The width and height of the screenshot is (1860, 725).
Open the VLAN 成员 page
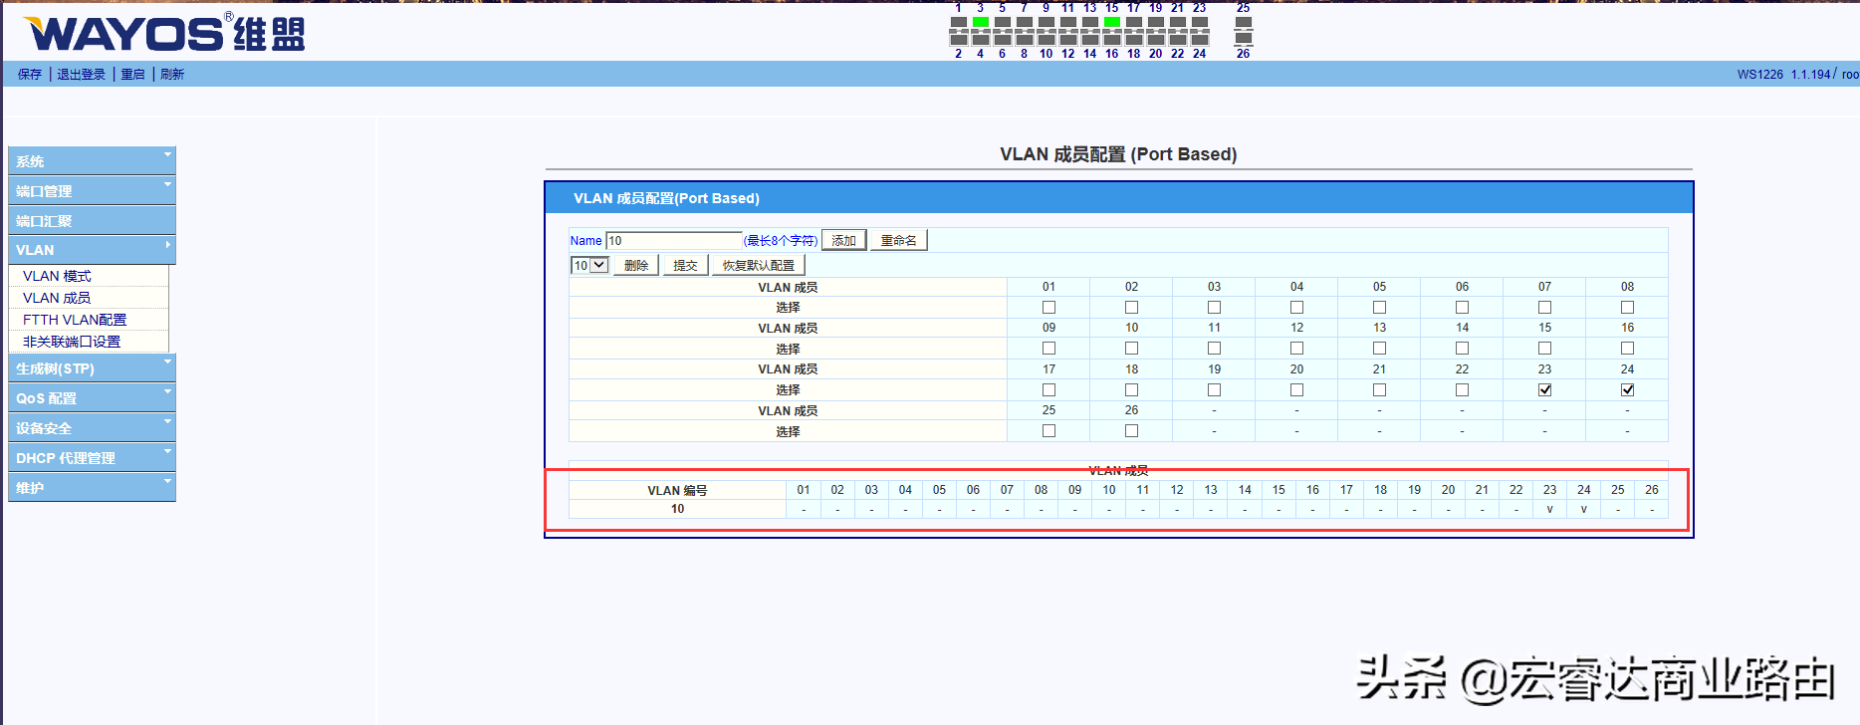(x=57, y=298)
